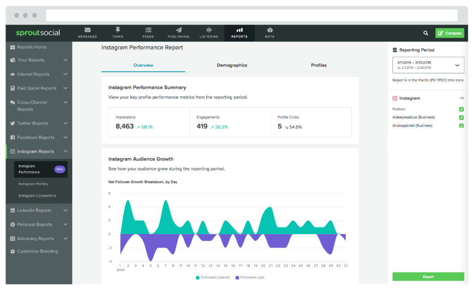Click the Pinterest icon in sidebar

coord(12,225)
